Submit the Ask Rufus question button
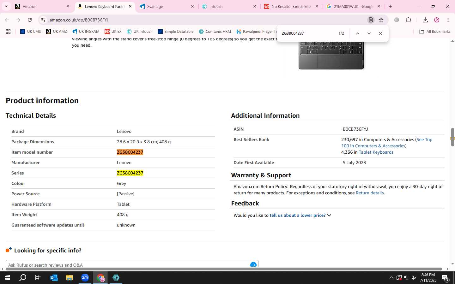The height and width of the screenshot is (284, 455). click(253, 265)
